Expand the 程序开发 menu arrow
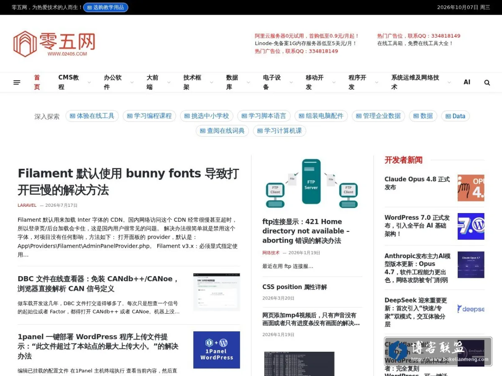Viewport: 502px width, 376px height. click(376, 83)
